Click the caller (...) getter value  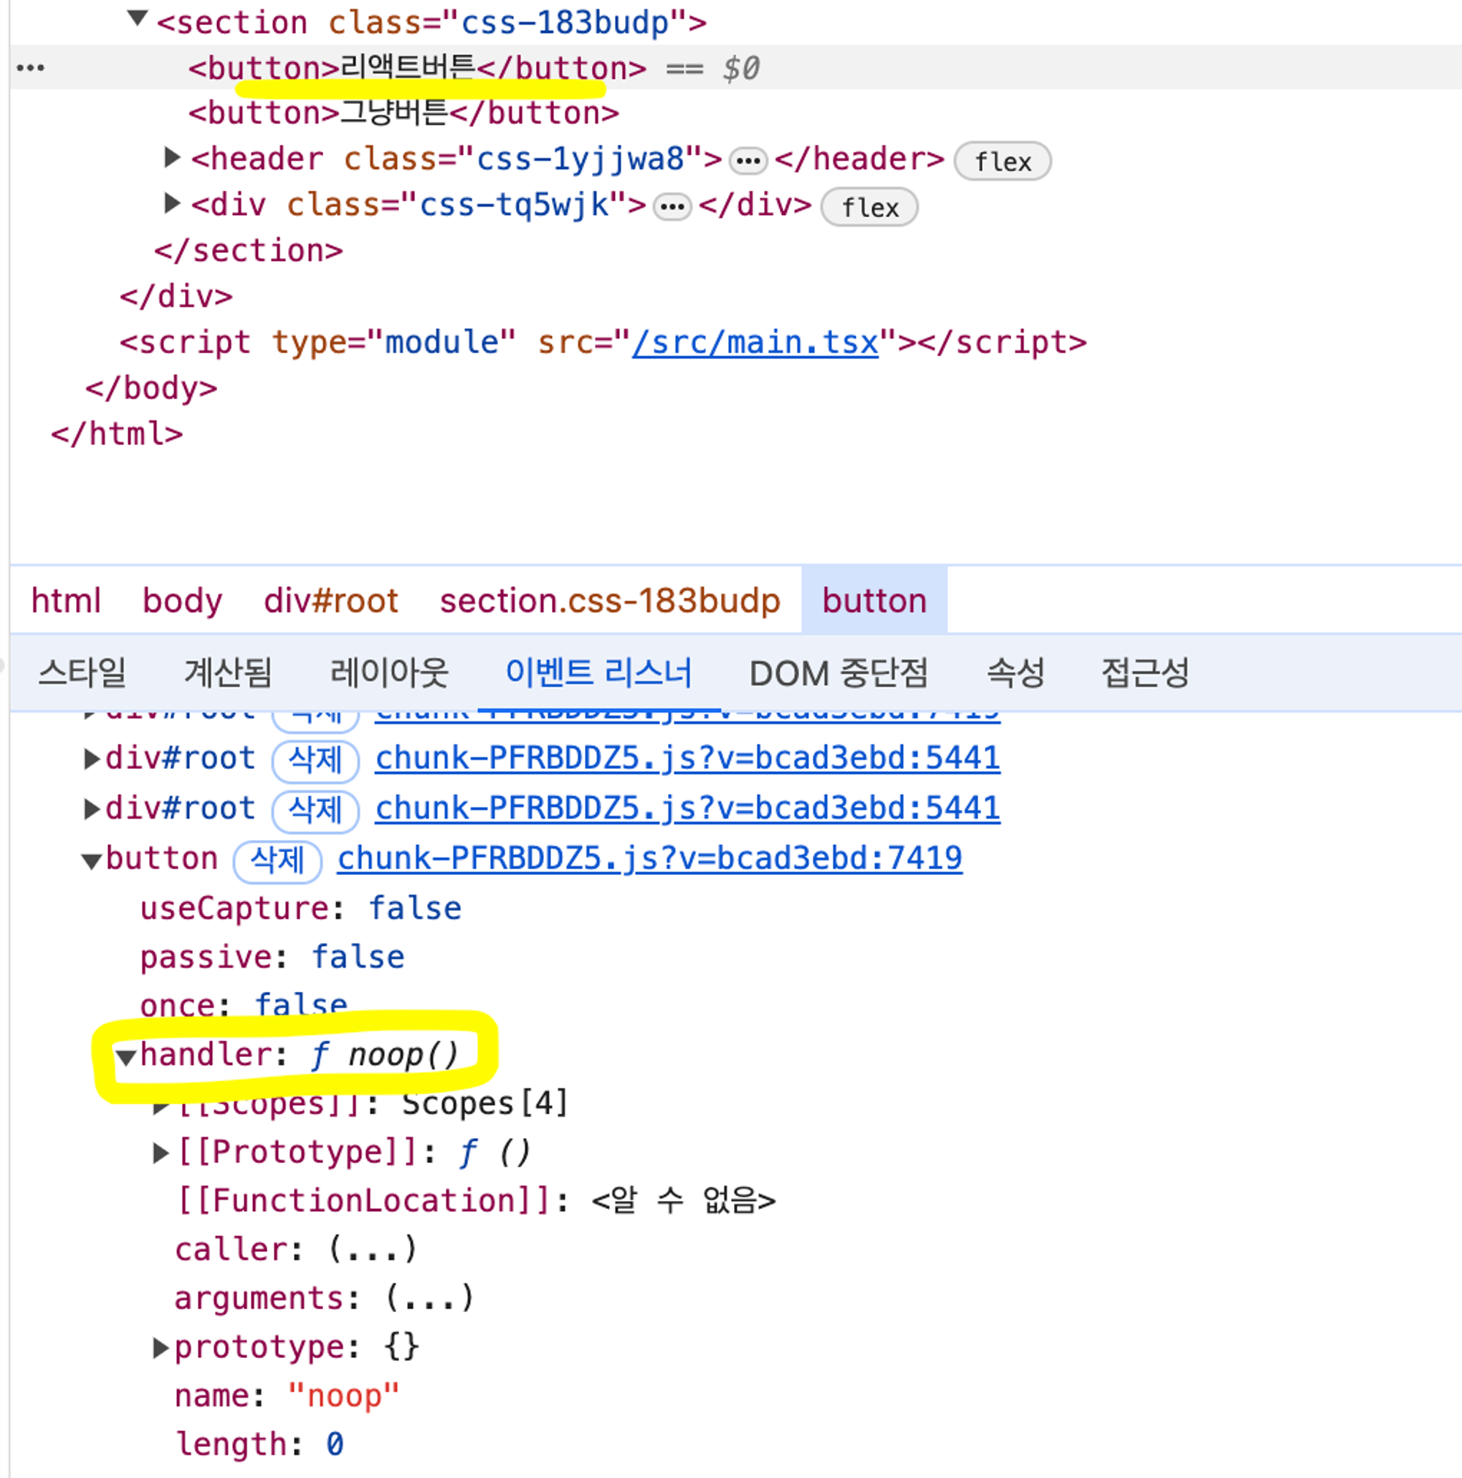click(x=373, y=1249)
